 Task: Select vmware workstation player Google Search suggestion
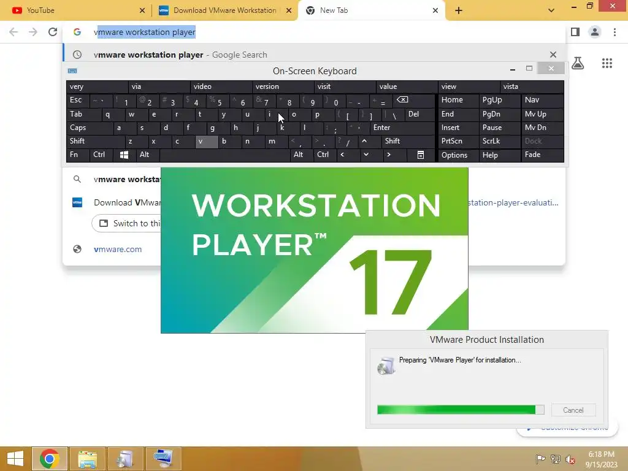pyautogui.click(x=313, y=55)
